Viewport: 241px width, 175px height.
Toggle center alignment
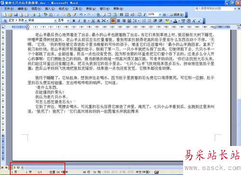(119, 21)
